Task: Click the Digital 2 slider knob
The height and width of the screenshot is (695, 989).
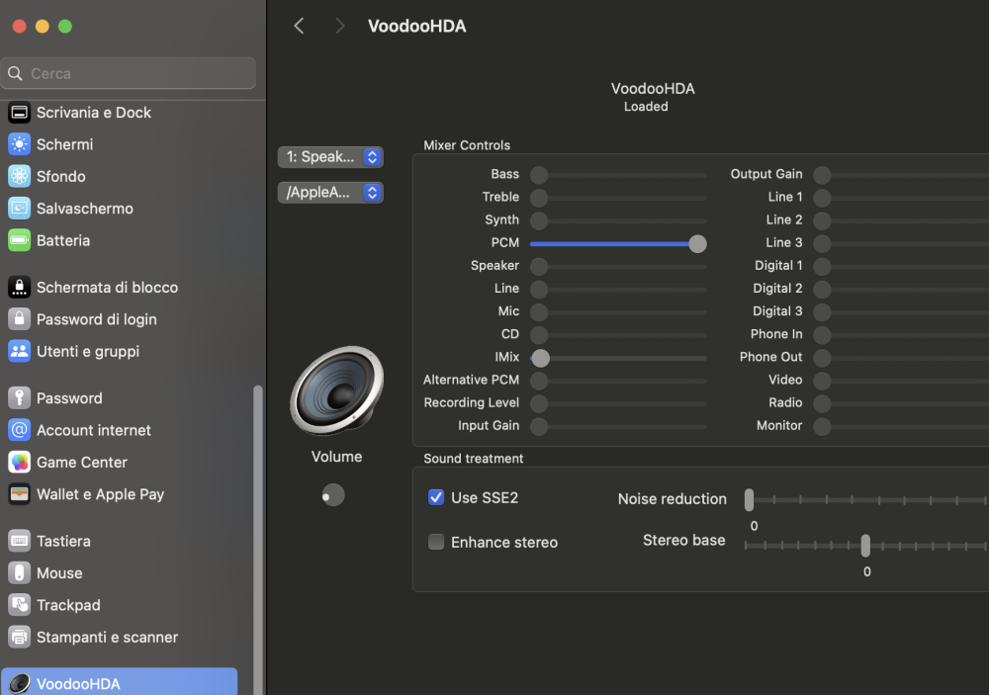Action: click(822, 289)
